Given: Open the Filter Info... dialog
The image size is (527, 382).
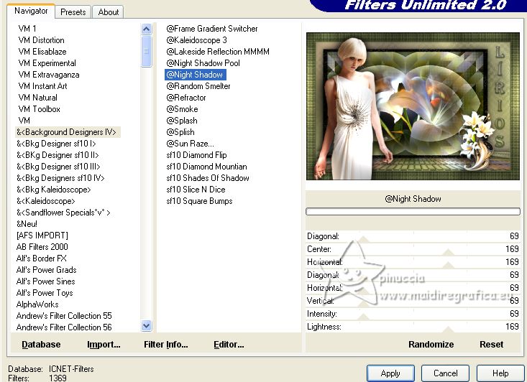Looking at the screenshot, I should (165, 345).
